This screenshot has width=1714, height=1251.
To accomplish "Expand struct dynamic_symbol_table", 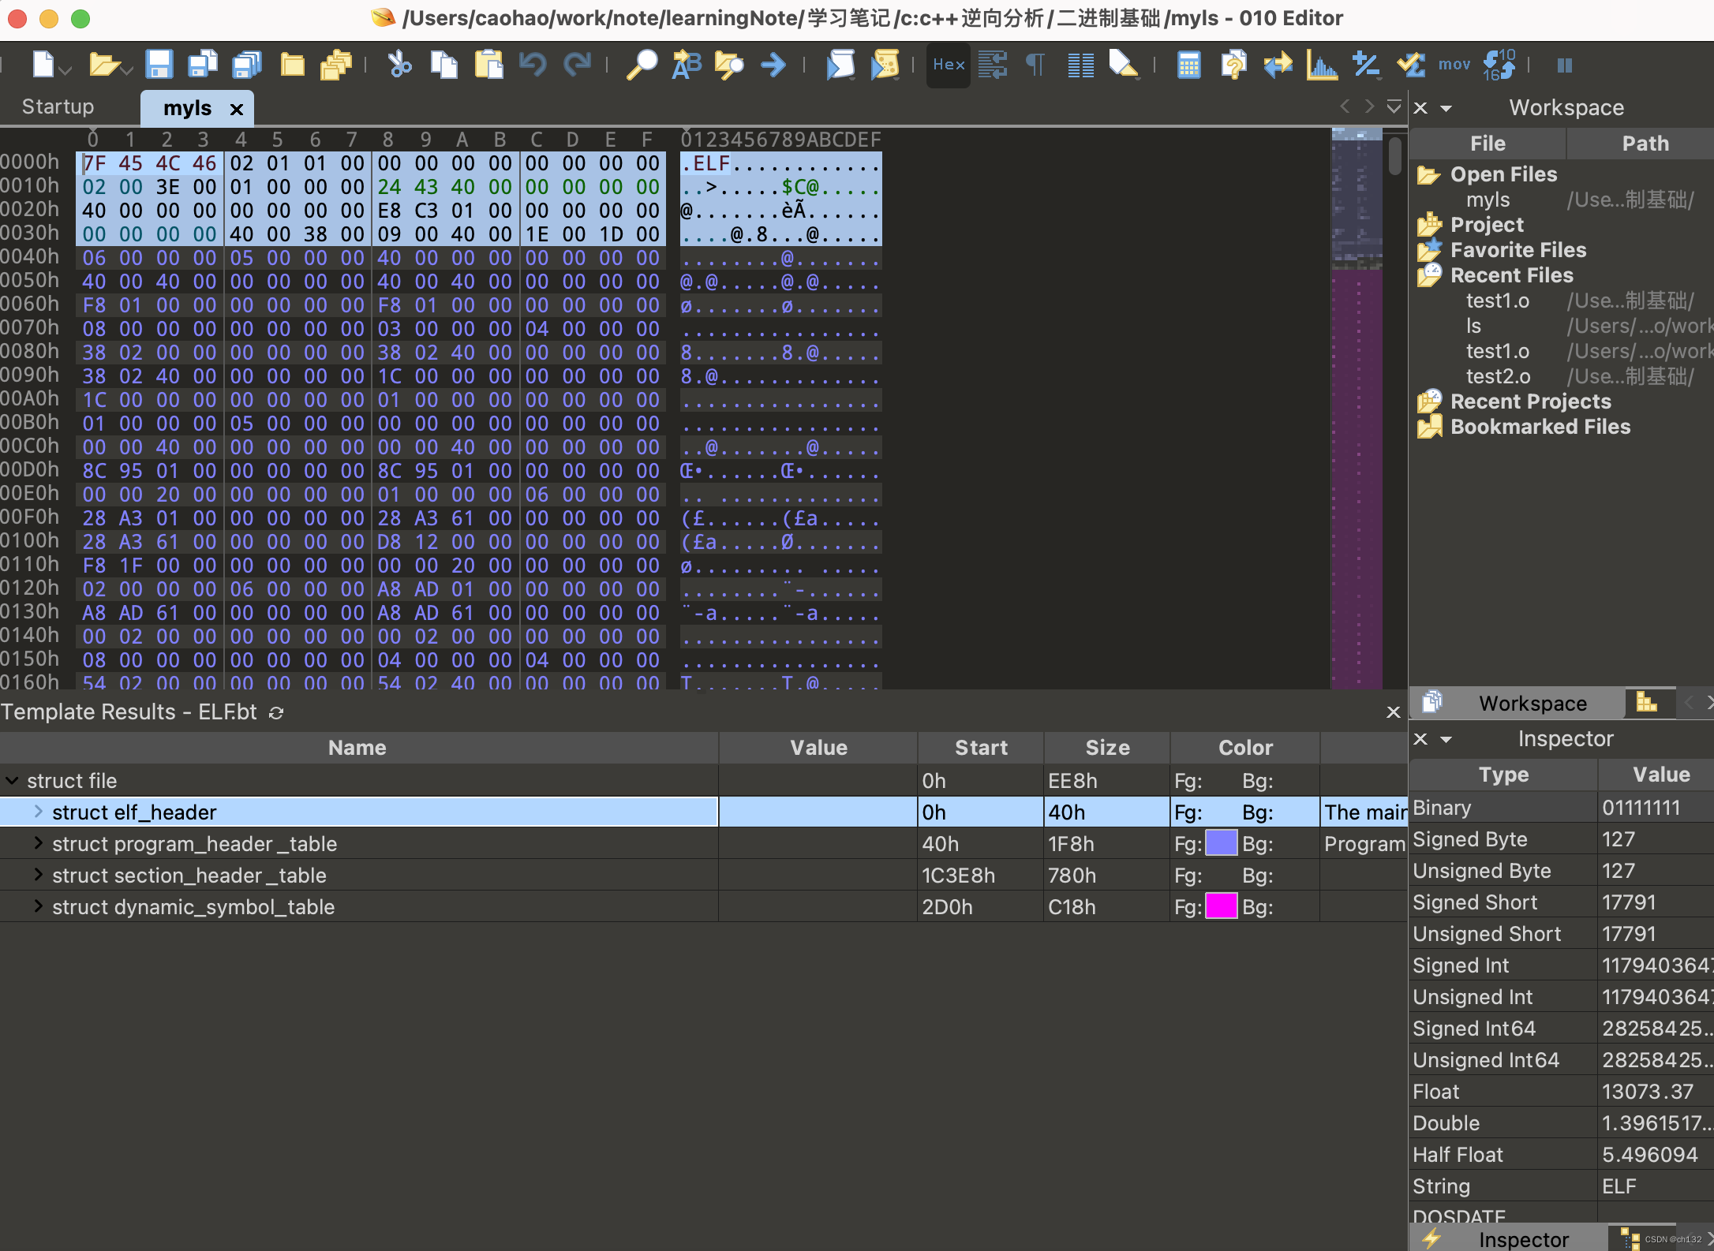I will point(38,906).
